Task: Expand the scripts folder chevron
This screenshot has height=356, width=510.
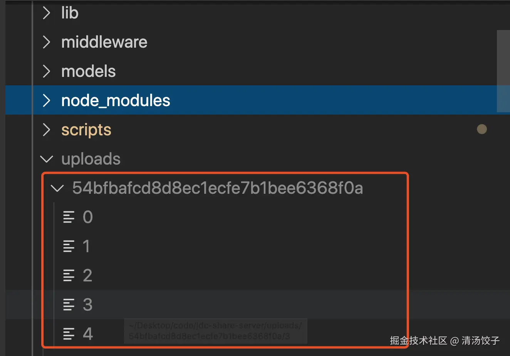Action: pos(47,130)
